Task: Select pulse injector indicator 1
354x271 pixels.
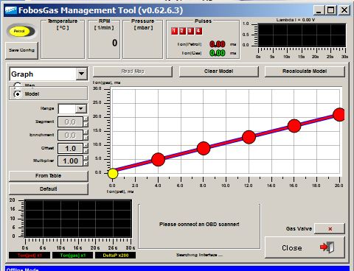Action: [x=174, y=31]
